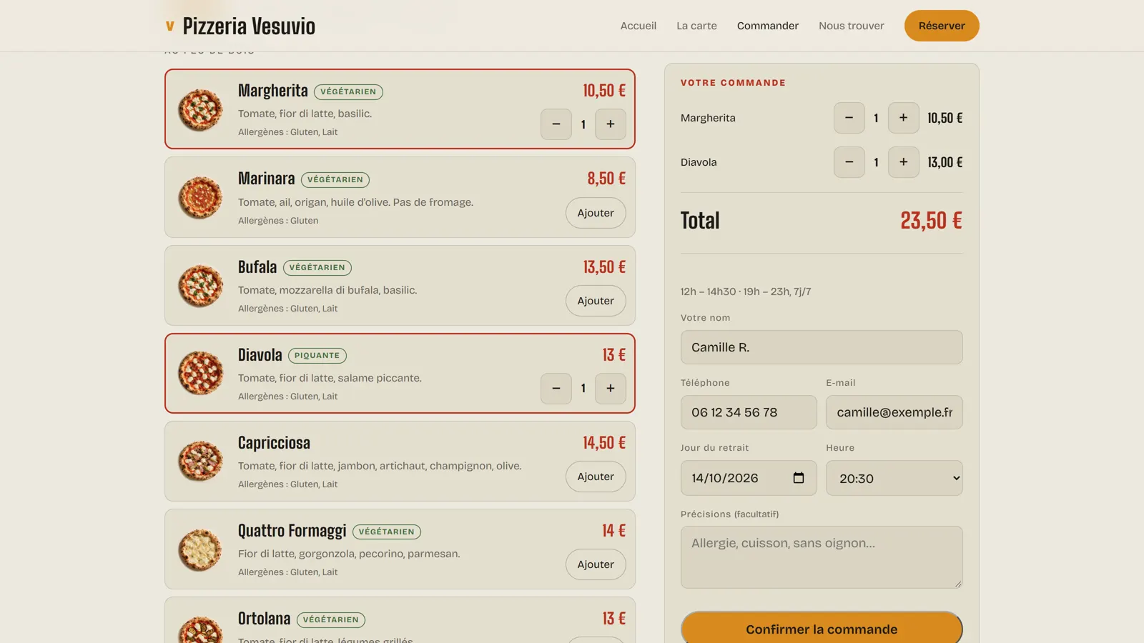The width and height of the screenshot is (1144, 643).
Task: Click the Votre nom input field
Action: click(822, 347)
